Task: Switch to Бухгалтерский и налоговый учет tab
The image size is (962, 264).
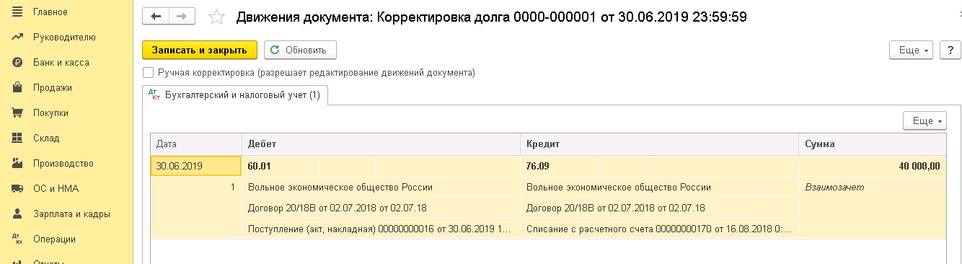Action: [x=235, y=94]
